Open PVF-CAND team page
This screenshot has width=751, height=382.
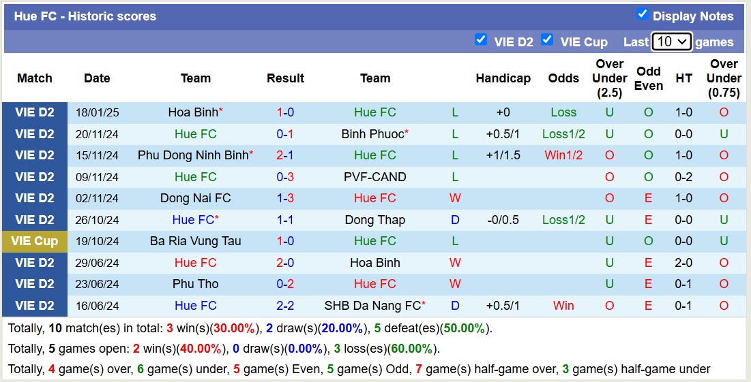click(374, 177)
